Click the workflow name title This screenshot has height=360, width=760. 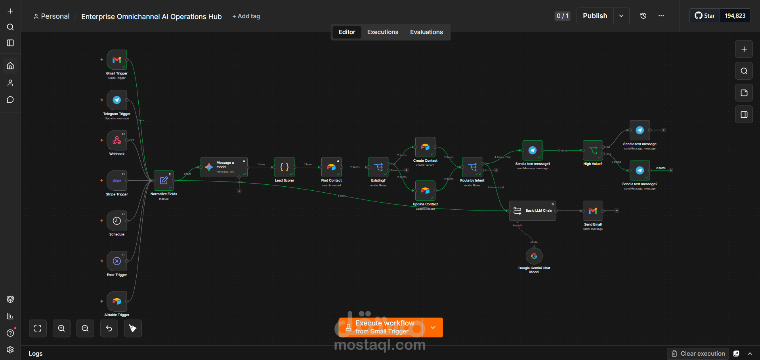pyautogui.click(x=151, y=17)
